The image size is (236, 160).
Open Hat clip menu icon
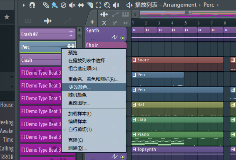(134, 104)
